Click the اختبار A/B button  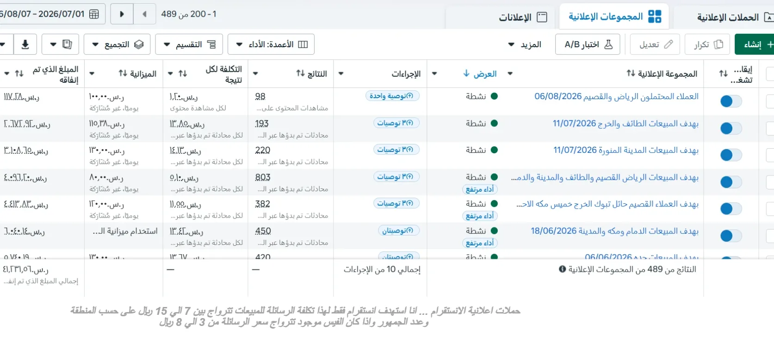click(588, 44)
